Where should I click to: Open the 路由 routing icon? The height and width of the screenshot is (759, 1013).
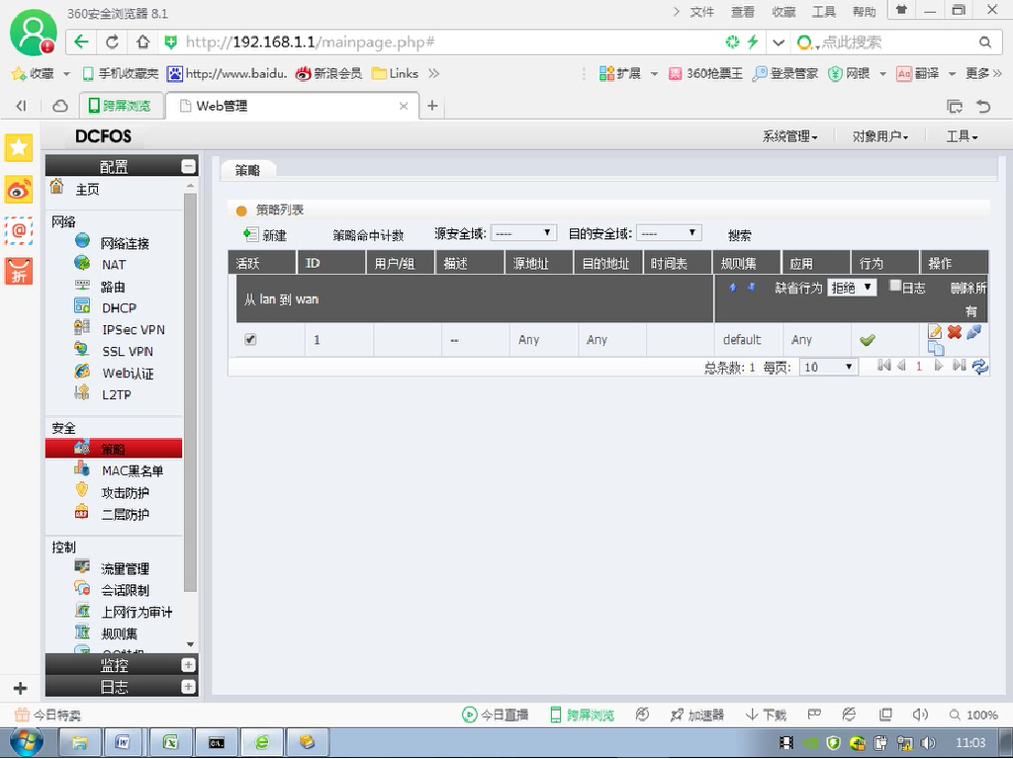click(82, 285)
